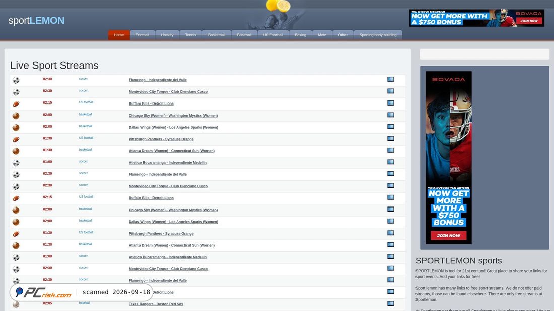This screenshot has width=554, height=311.
Task: Open the Other tab
Action: pos(342,35)
